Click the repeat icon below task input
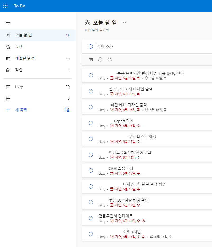The height and width of the screenshot is (247, 212). 109,60
